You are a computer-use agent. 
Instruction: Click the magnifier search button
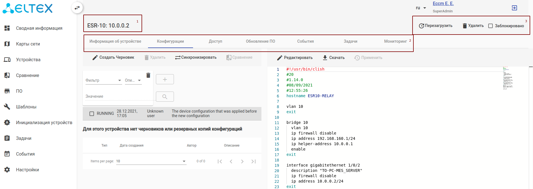(x=165, y=97)
